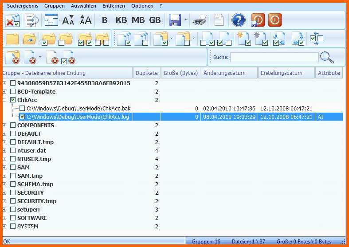The height and width of the screenshot is (247, 349).
Task: Sort by Größe (Bytes) column header
Action: 180,73
